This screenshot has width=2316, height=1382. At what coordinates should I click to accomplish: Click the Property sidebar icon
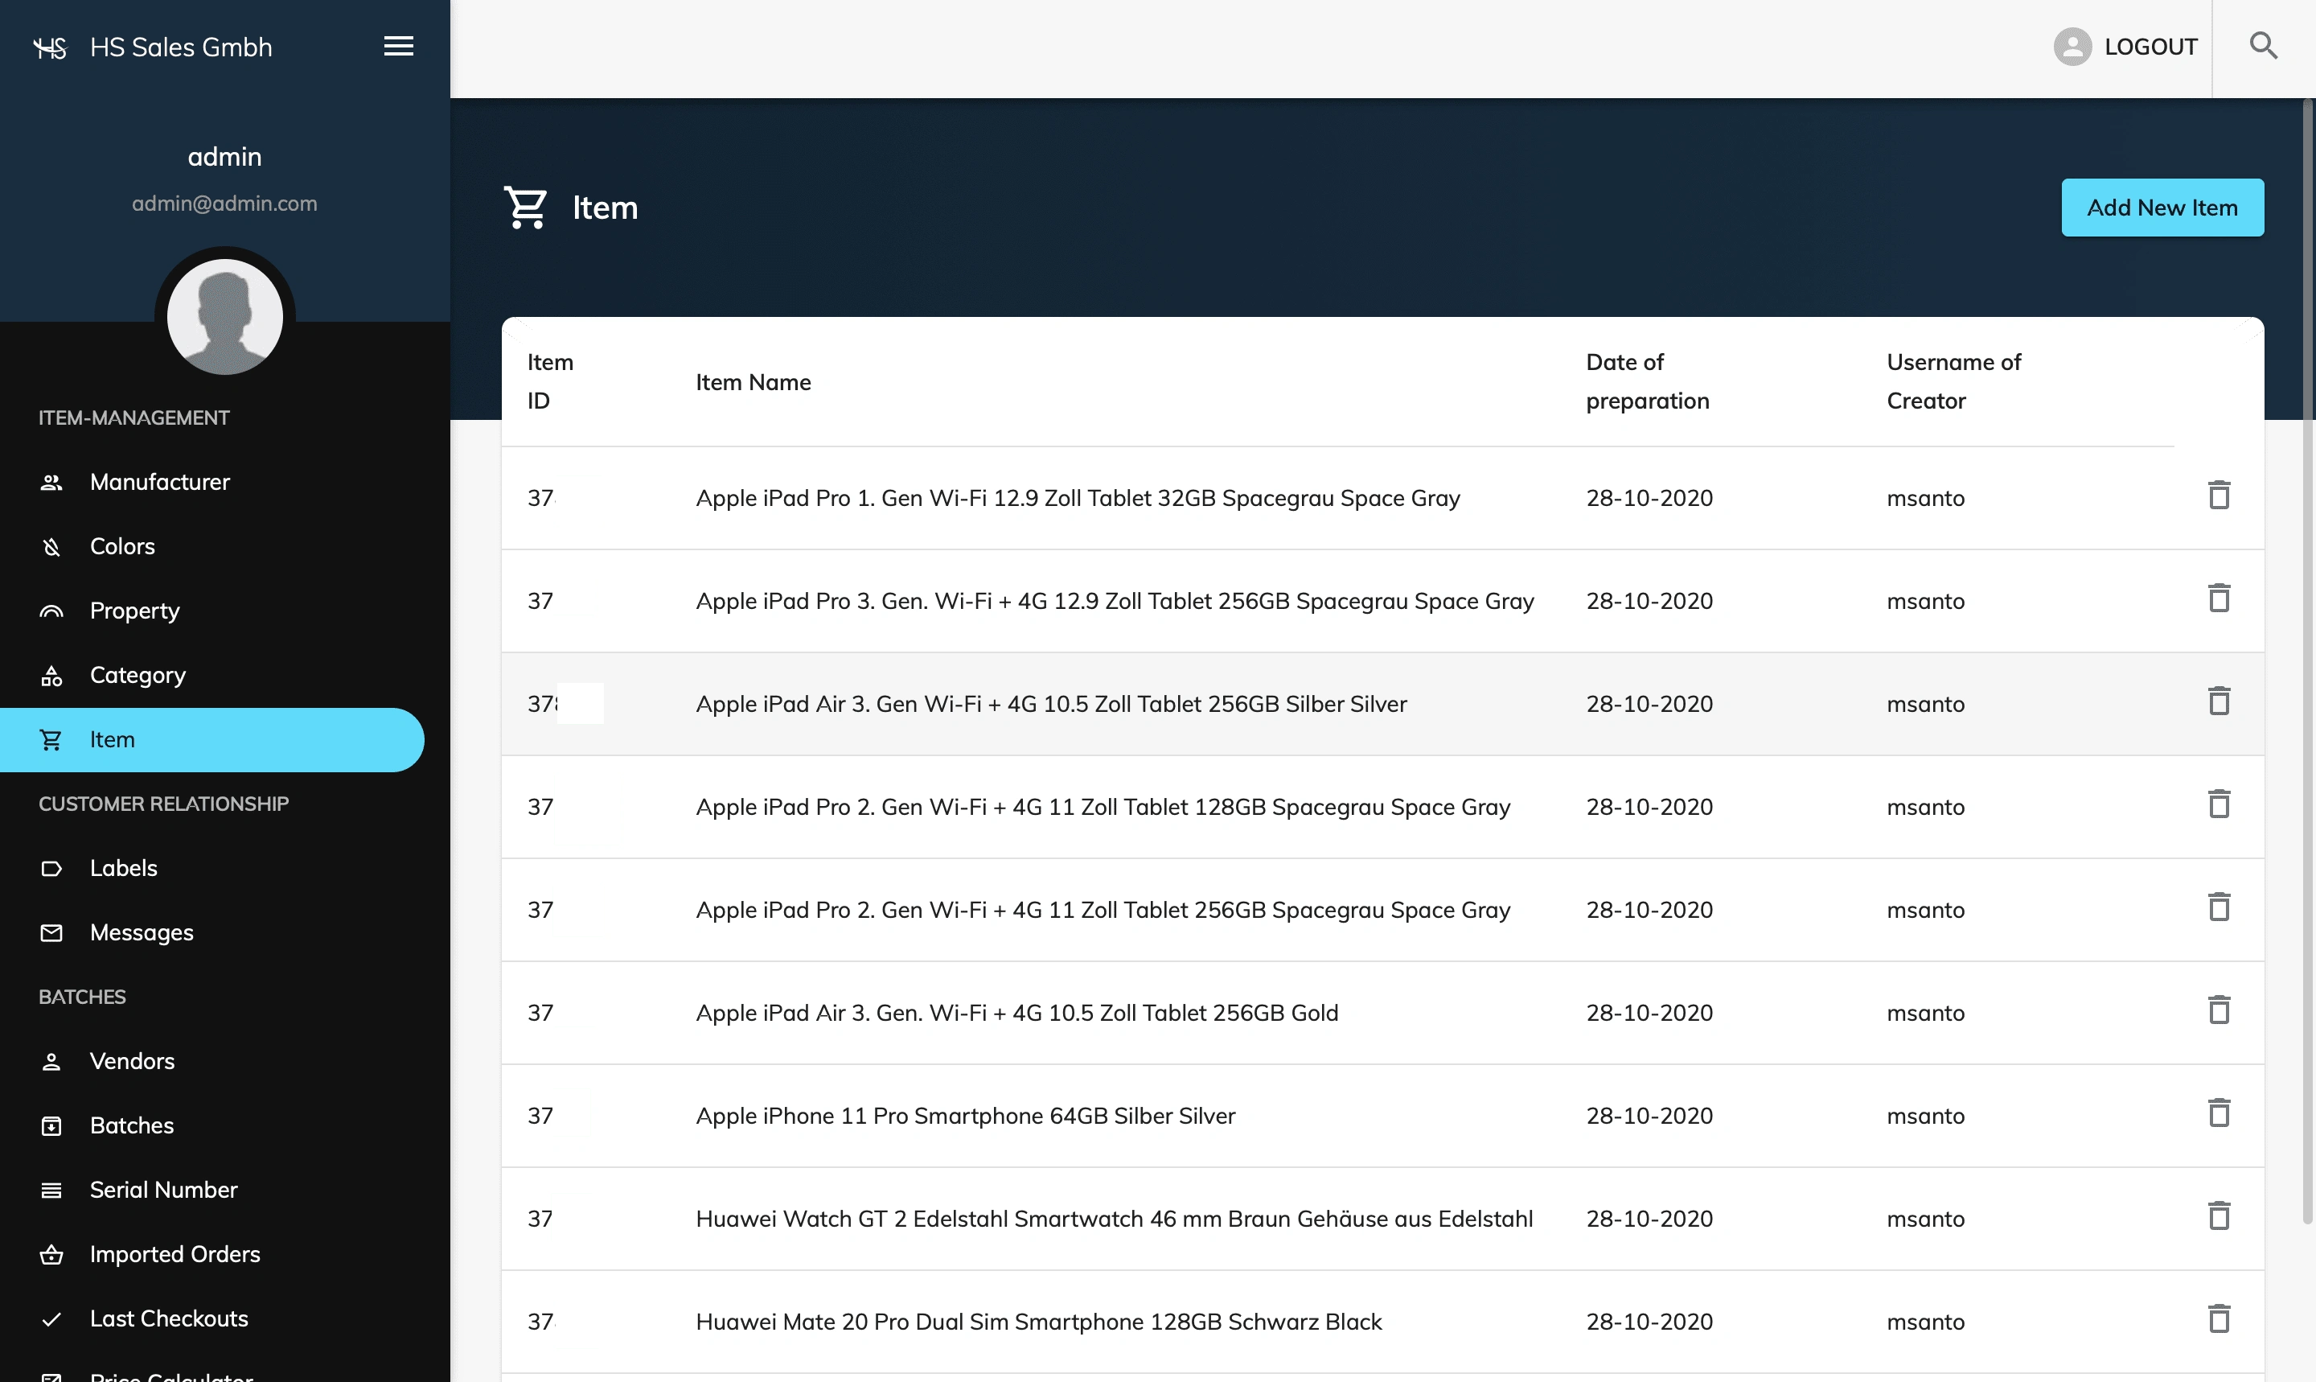pyautogui.click(x=51, y=611)
